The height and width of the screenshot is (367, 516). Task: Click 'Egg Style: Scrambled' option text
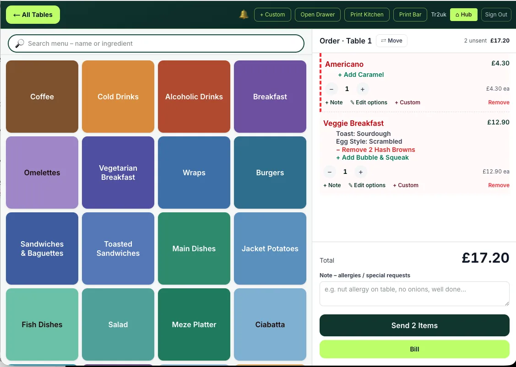pyautogui.click(x=369, y=142)
